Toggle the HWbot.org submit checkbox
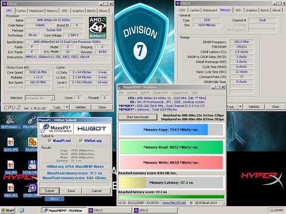Screen dimensions: 286x214 (81, 141)
